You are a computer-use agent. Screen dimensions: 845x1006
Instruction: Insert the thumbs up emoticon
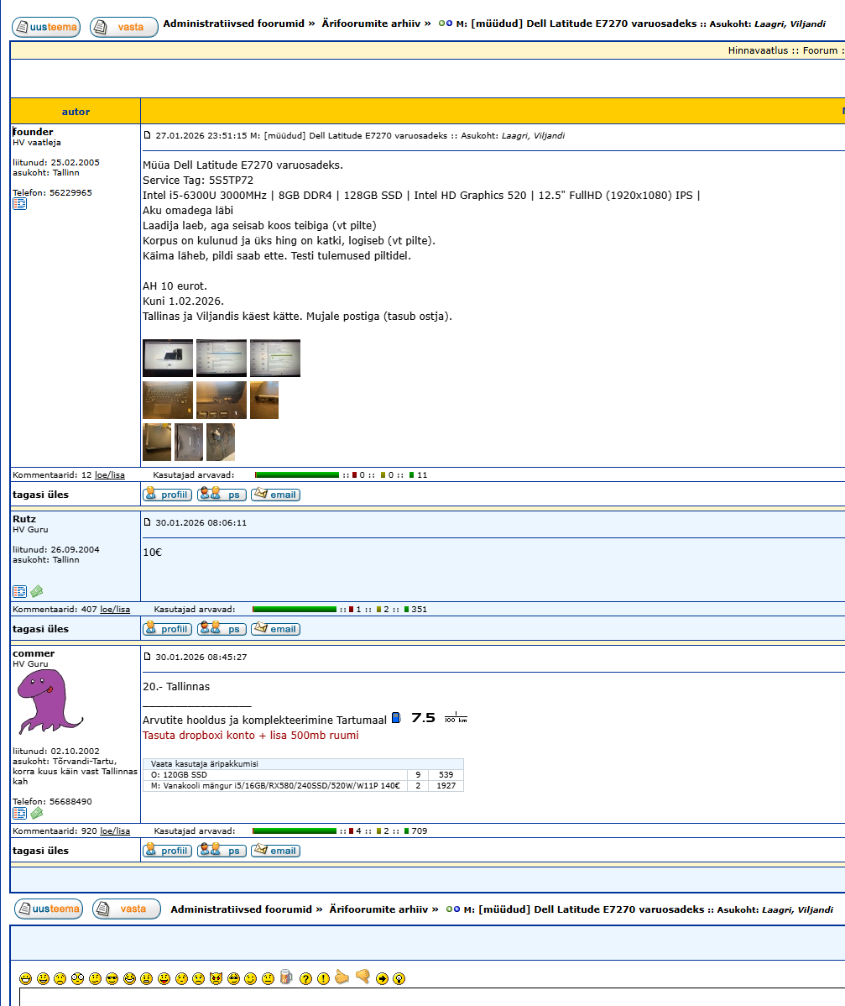coord(342,977)
